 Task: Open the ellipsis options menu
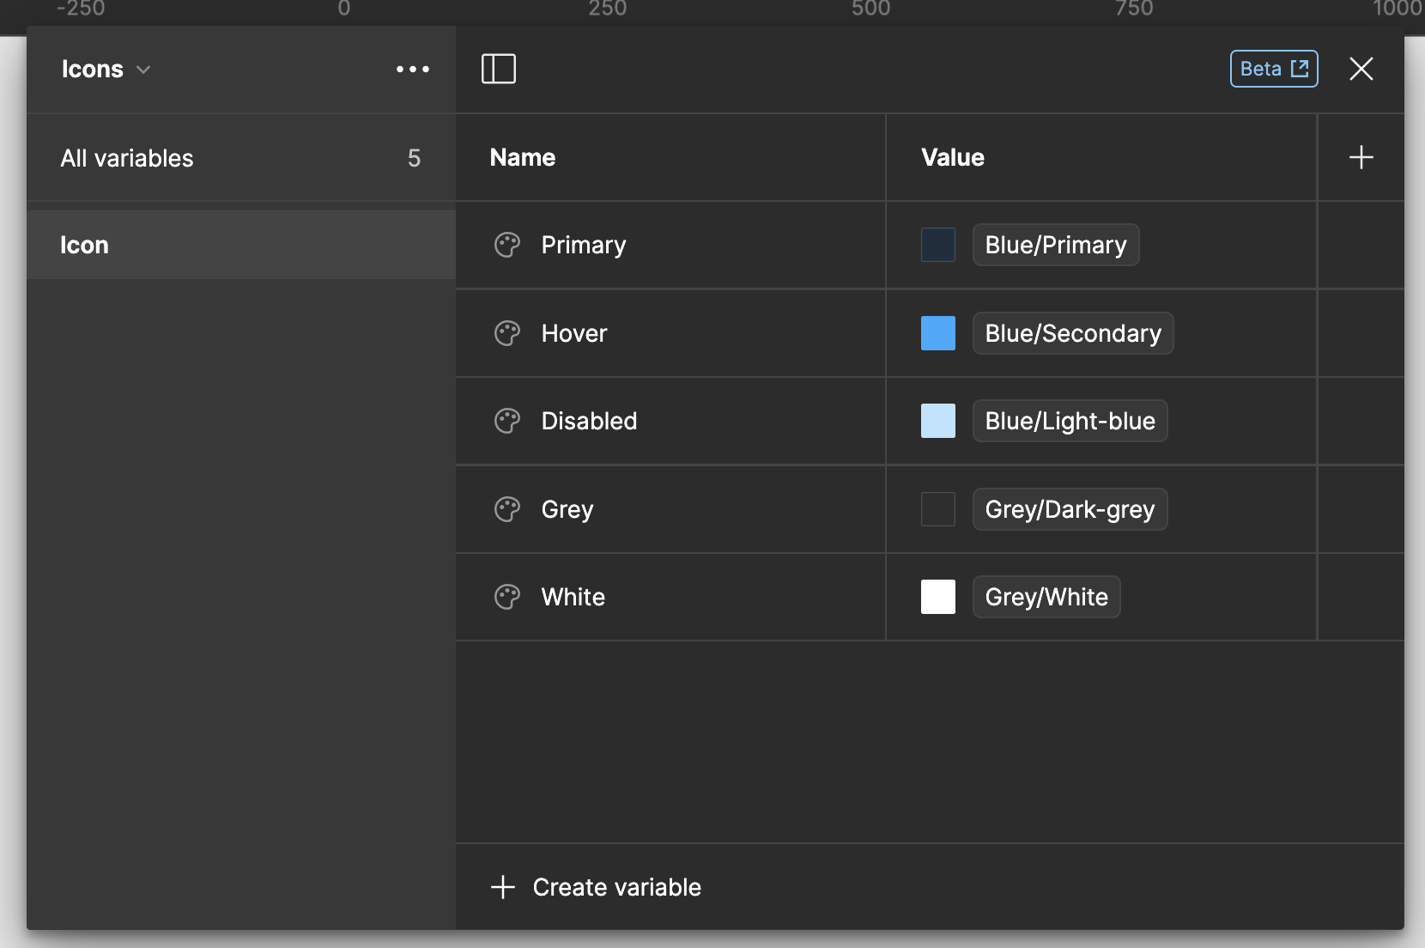coord(413,69)
